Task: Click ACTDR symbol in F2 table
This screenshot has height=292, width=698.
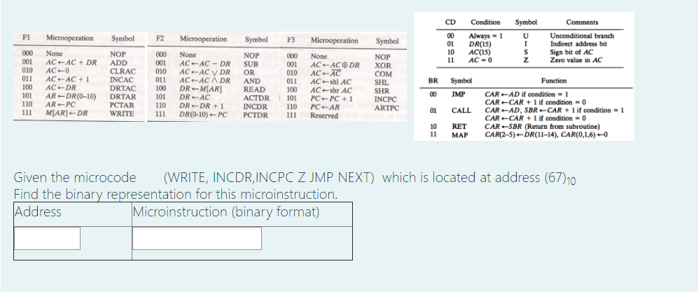Action: tap(256, 98)
